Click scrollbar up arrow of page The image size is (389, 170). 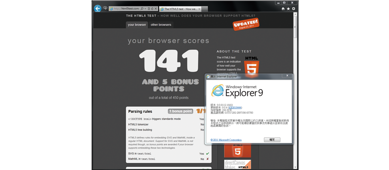pyautogui.click(x=295, y=15)
